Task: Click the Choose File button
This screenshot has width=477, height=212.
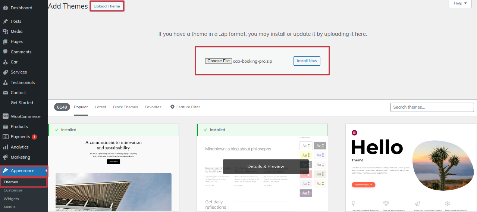Action: click(x=219, y=61)
